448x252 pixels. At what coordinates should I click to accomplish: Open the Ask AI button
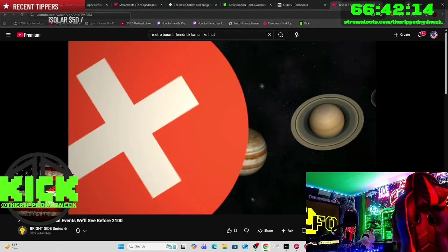pos(287,231)
